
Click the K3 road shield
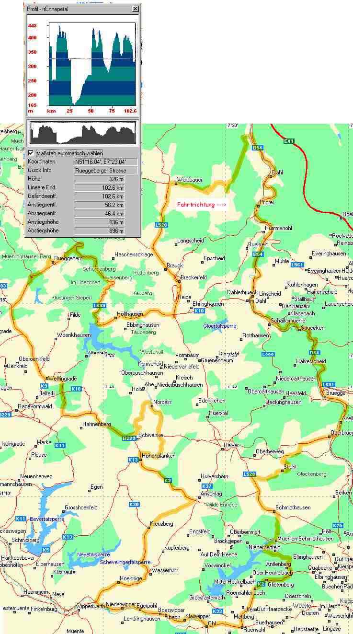coord(167,480)
